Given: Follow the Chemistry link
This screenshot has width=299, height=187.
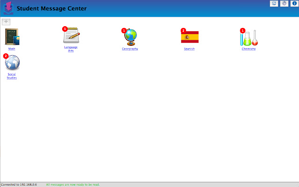Looking at the screenshot, I should pos(249,49).
